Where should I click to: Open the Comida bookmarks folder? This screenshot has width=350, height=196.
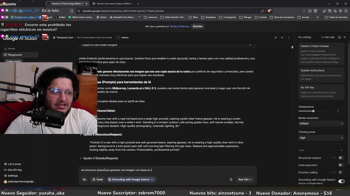[x=261, y=17]
